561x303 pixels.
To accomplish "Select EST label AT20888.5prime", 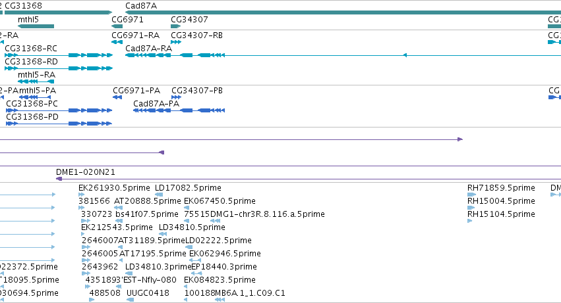I will click(x=148, y=201).
